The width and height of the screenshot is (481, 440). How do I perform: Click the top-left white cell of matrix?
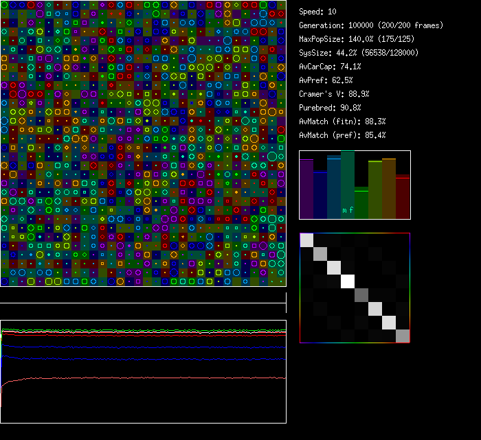[306, 240]
